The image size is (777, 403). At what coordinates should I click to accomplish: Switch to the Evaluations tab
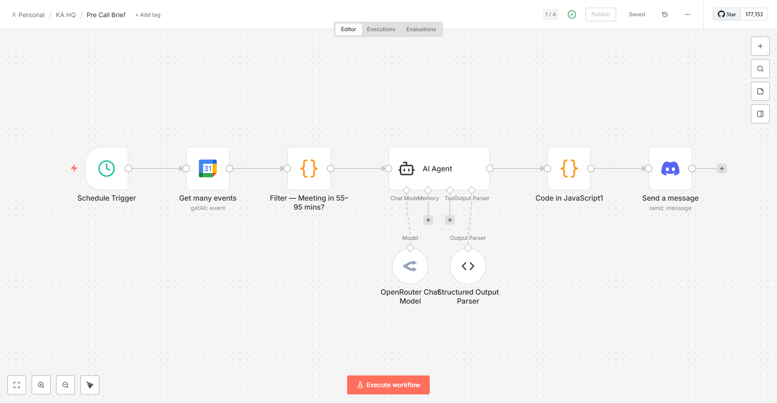pos(421,29)
